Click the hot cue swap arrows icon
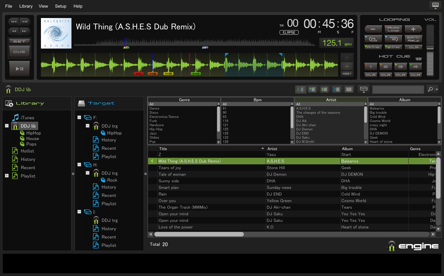Viewport: 444px width, 276px height. click(x=418, y=59)
